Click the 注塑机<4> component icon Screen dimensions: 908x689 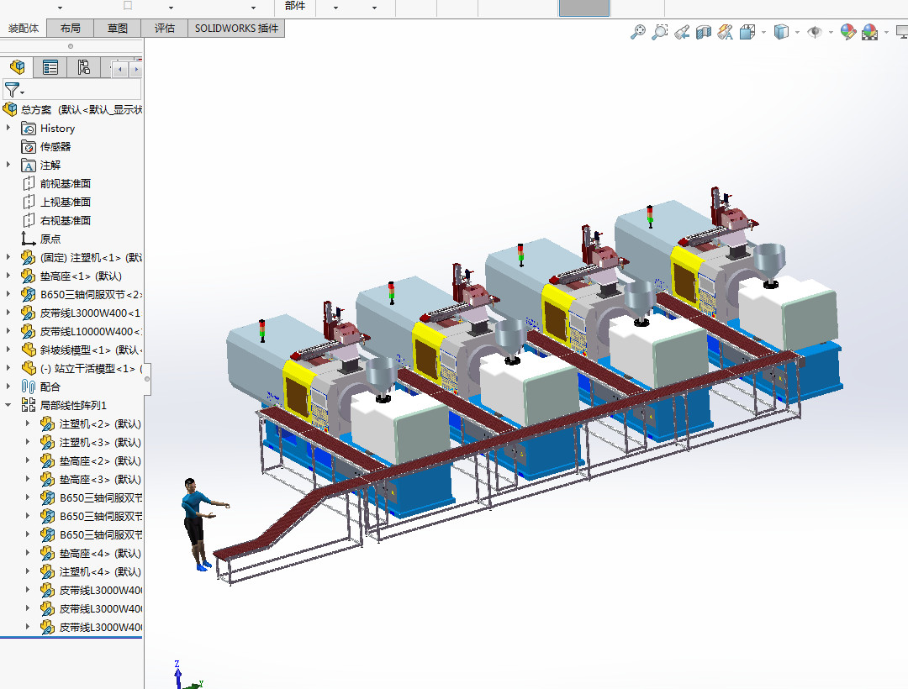47,571
